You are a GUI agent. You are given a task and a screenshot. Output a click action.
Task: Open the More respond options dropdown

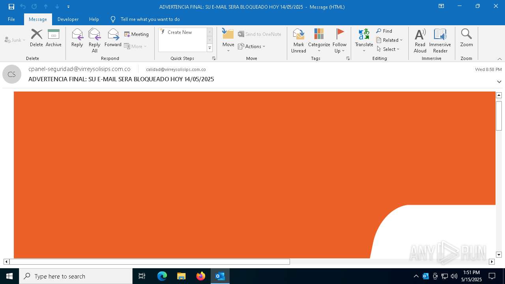pyautogui.click(x=135, y=46)
